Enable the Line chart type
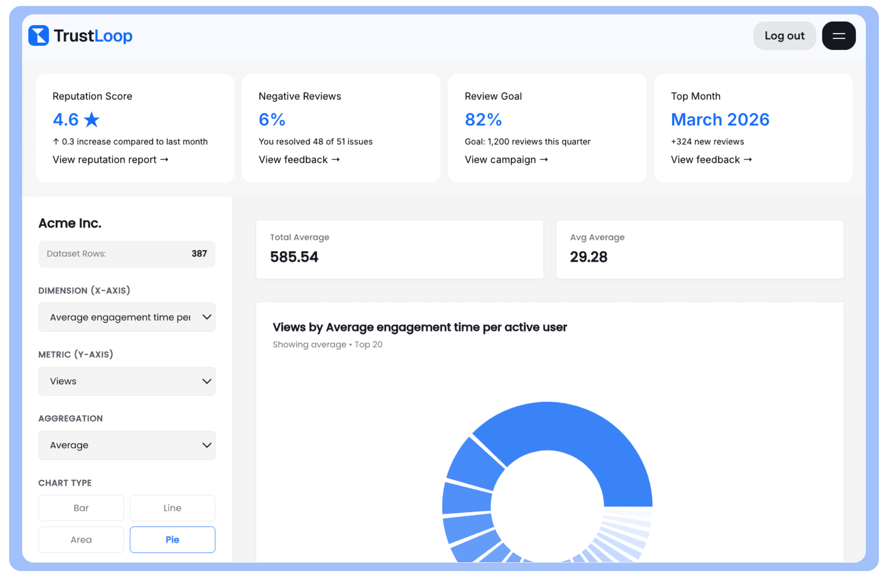Viewport: 888px width, 577px height. (172, 507)
